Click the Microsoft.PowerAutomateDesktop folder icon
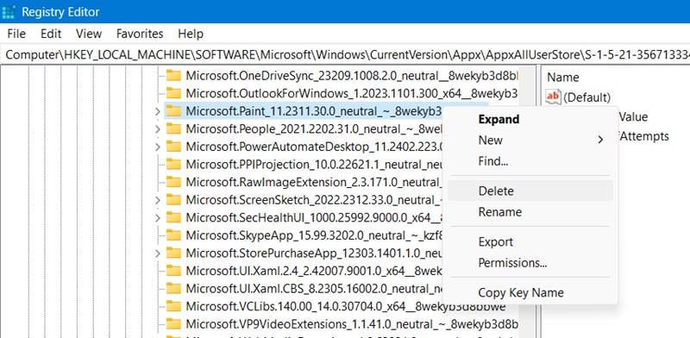 click(x=174, y=147)
